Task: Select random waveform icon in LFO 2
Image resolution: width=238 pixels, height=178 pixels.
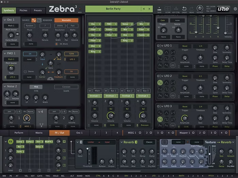Action: [160, 95]
